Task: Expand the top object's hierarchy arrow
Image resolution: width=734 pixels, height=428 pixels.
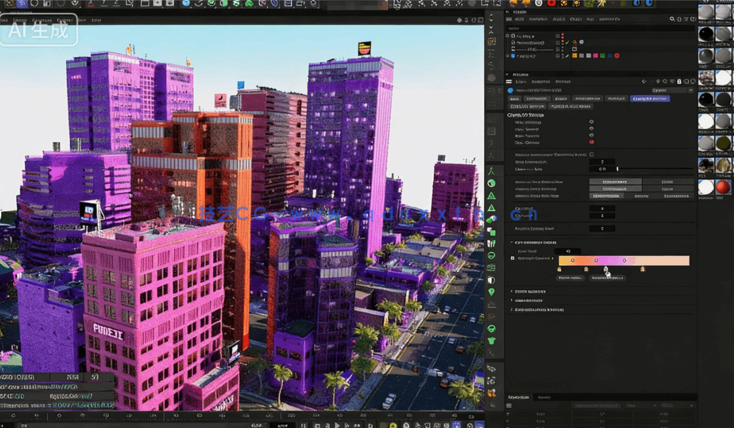Action: click(x=506, y=35)
